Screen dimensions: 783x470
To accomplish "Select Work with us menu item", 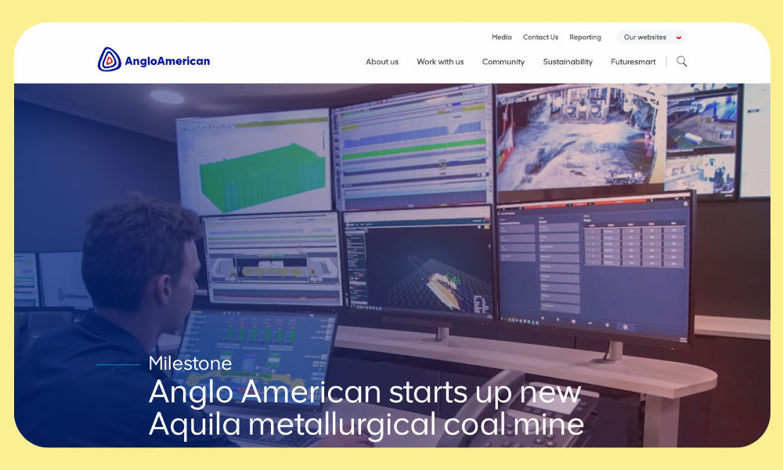I will point(440,62).
